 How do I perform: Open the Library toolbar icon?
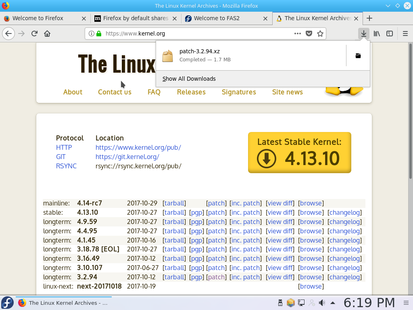tap(377, 34)
